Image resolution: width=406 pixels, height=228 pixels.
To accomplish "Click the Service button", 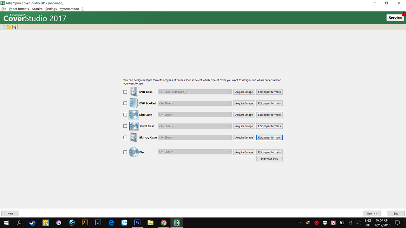I will pos(395,18).
